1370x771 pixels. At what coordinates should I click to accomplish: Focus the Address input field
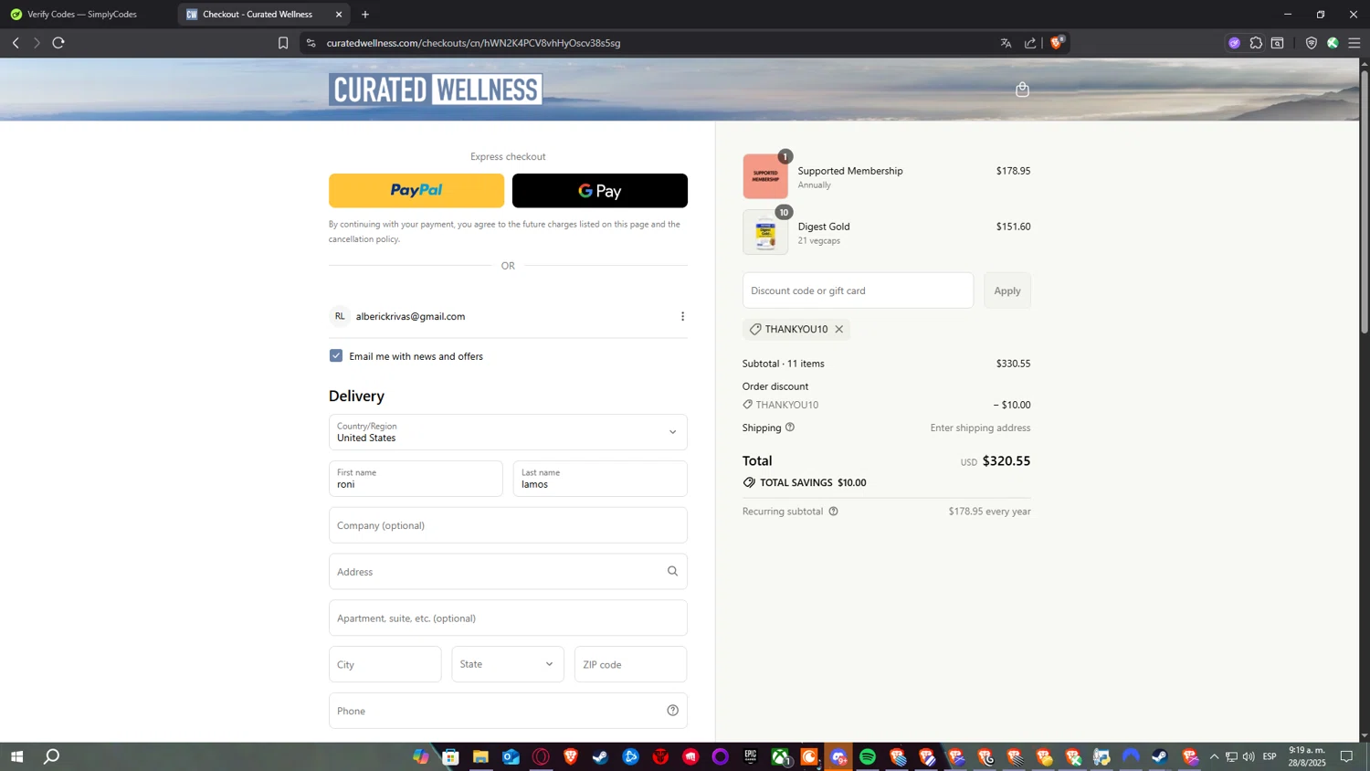click(x=508, y=572)
